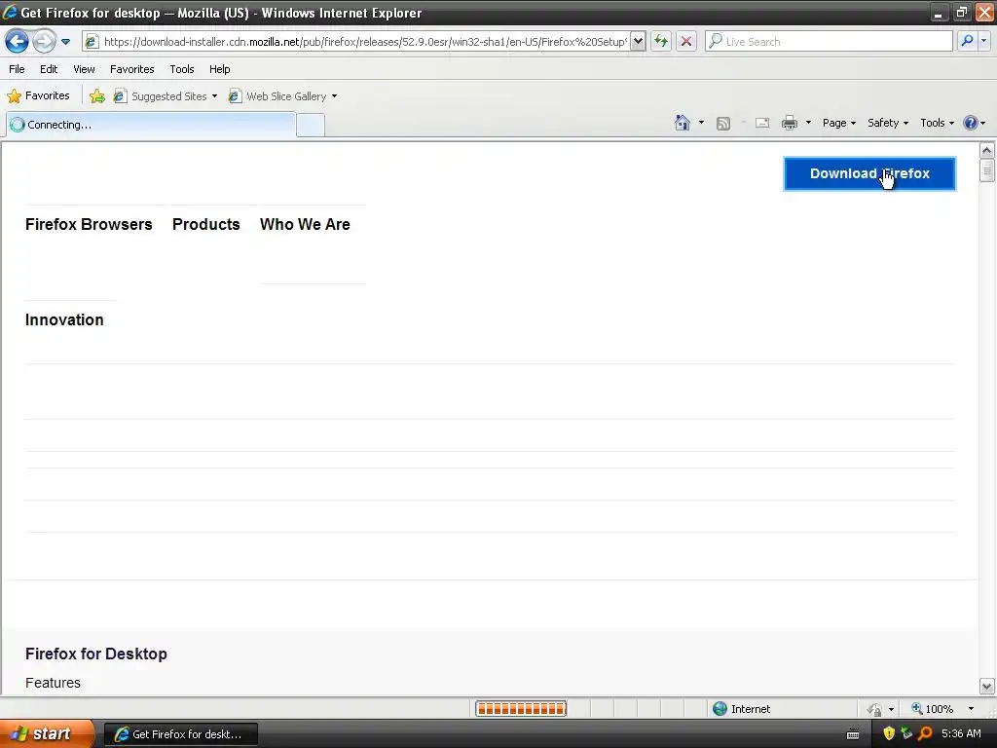
Task: Click Add to Favorites Bar icon
Action: [97, 96]
